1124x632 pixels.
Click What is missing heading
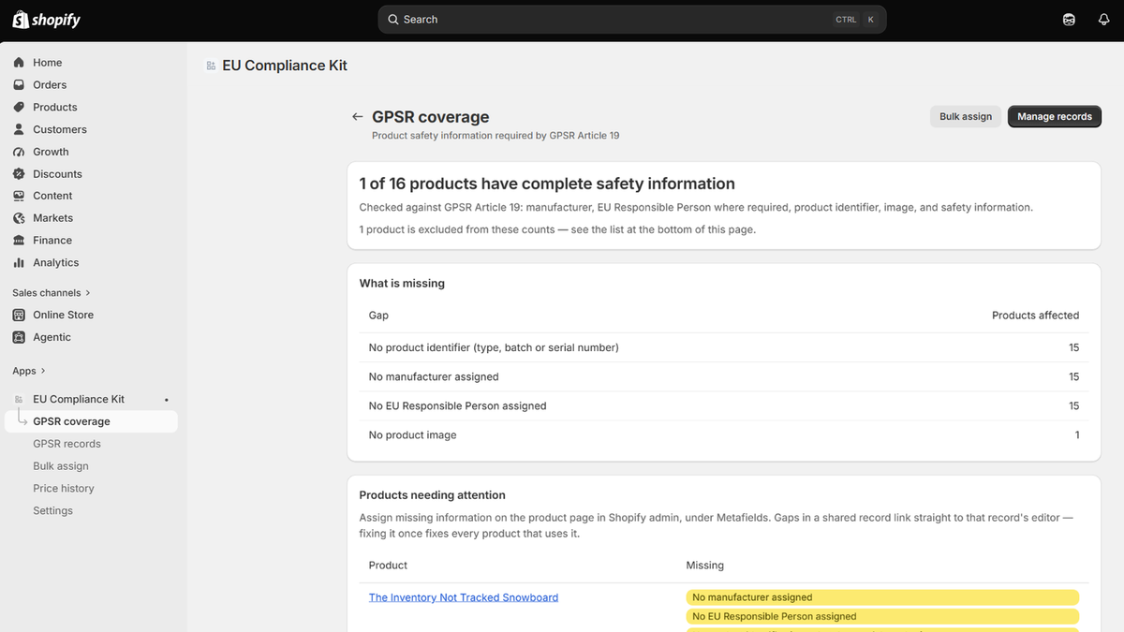[x=402, y=283]
